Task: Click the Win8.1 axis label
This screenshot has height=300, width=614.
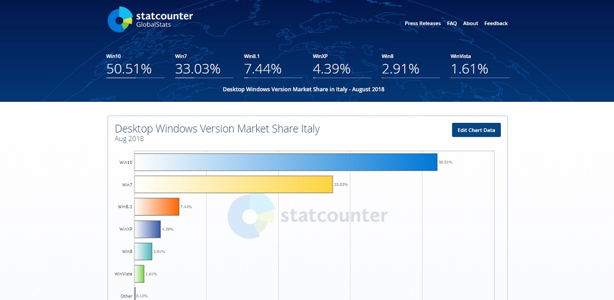Action: tap(125, 207)
